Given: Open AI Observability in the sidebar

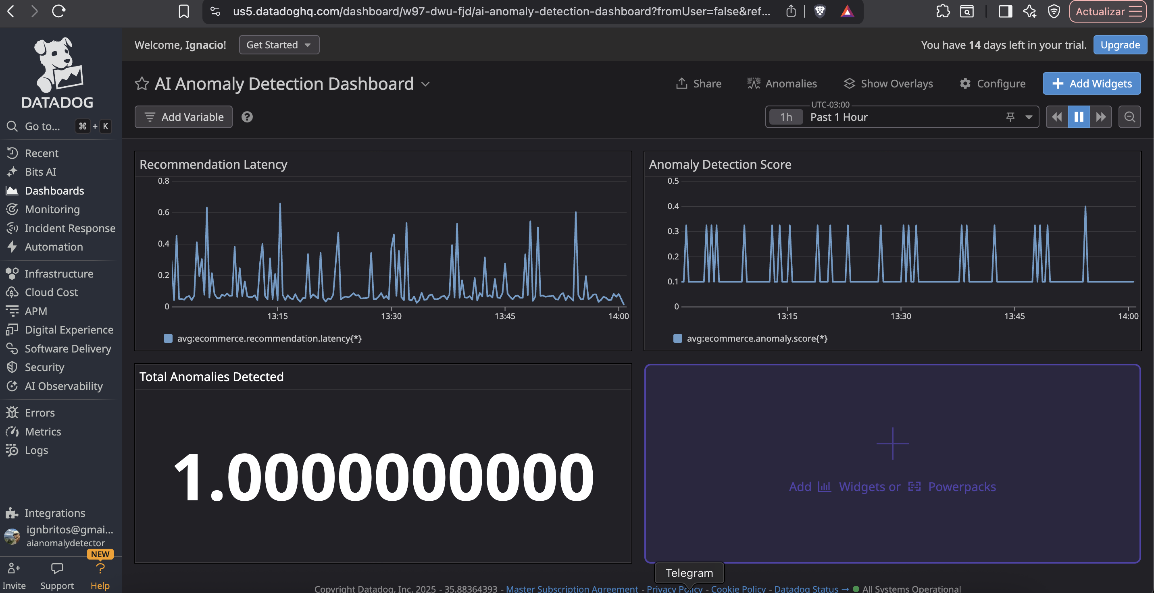Looking at the screenshot, I should click(64, 386).
